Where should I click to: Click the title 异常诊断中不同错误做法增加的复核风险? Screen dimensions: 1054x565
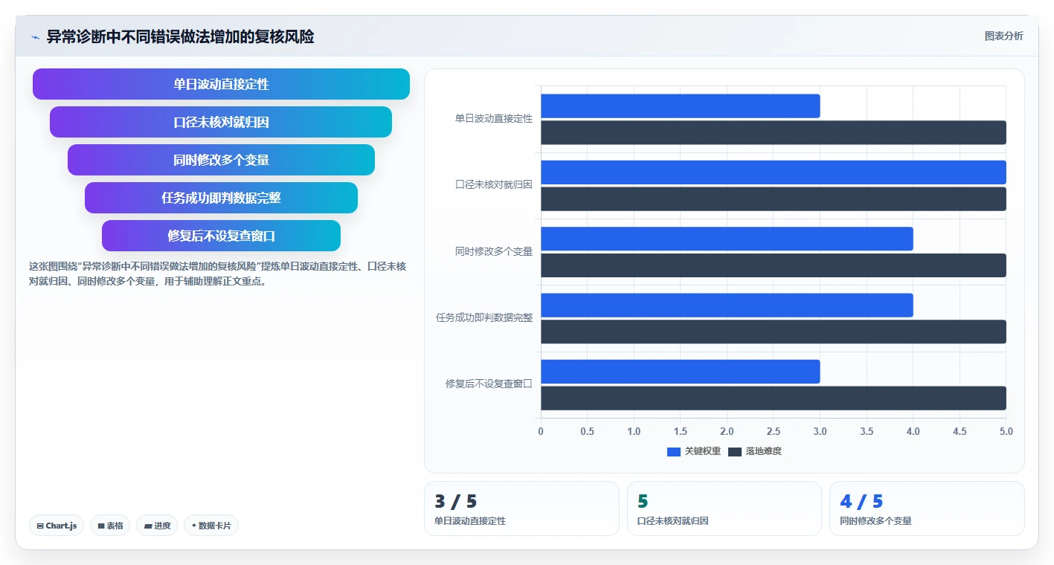(180, 36)
